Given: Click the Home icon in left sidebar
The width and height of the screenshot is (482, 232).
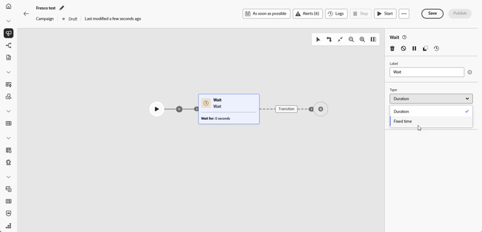Looking at the screenshot, I should 8,6.
